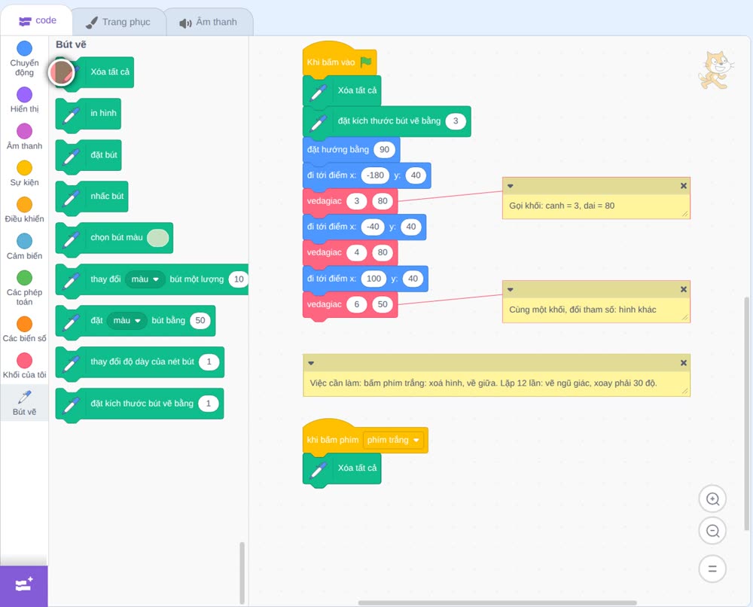The height and width of the screenshot is (607, 753).
Task: Select the code tab
Action: (x=37, y=20)
